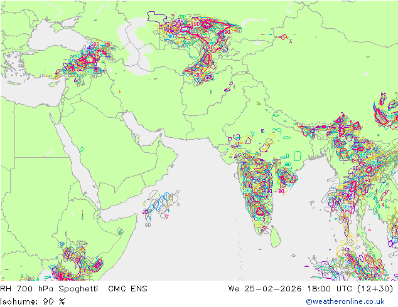Click the 'RH 700 hPa Spaghetti CMC ENS' title
This screenshot has height=307, width=398.
tap(73, 289)
